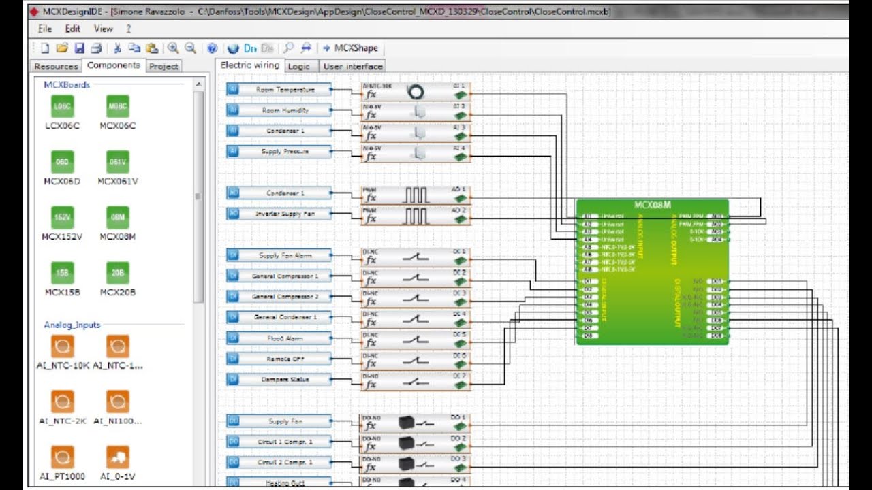Switch to the Resources tab
The height and width of the screenshot is (490, 872).
(x=56, y=66)
